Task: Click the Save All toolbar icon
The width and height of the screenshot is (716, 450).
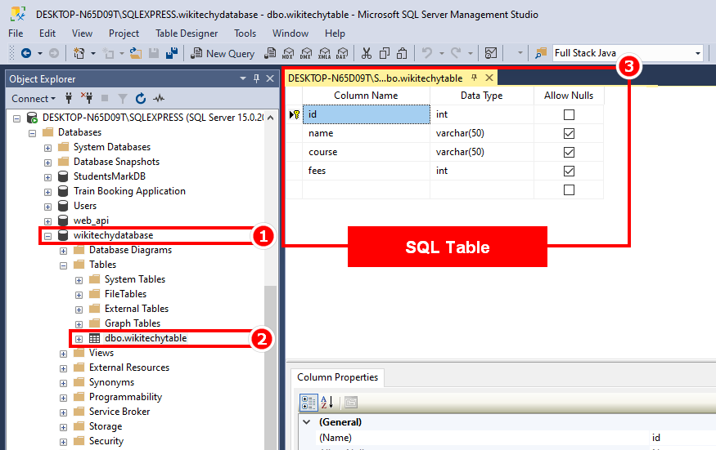Action: click(172, 53)
